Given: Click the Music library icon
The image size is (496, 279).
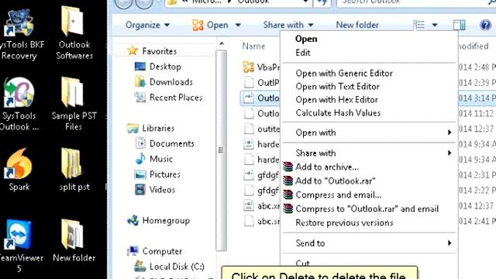Looking at the screenshot, I should pos(140,158).
